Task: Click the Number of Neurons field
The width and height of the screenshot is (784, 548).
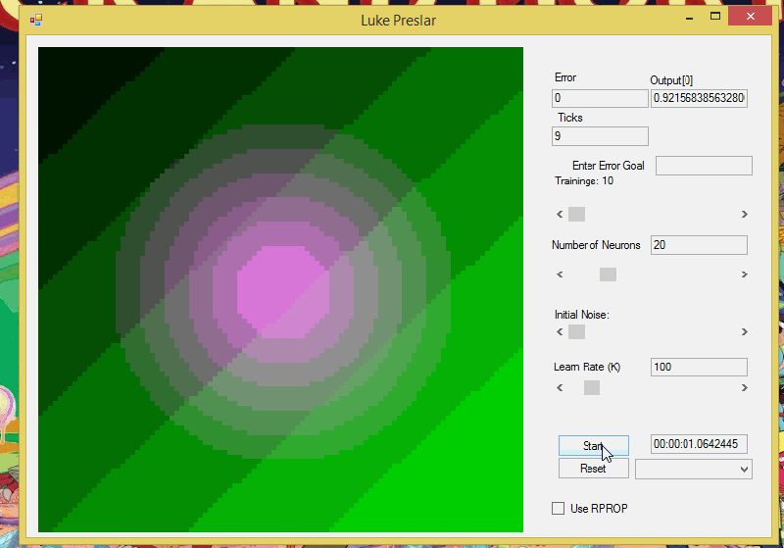Action: tap(699, 245)
